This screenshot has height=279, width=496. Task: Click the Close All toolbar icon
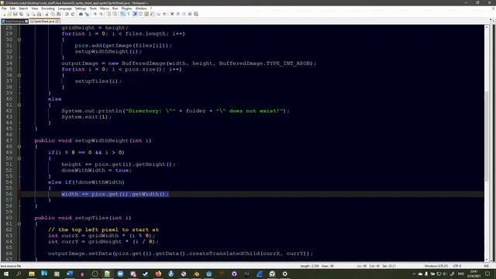pyautogui.click(x=33, y=14)
